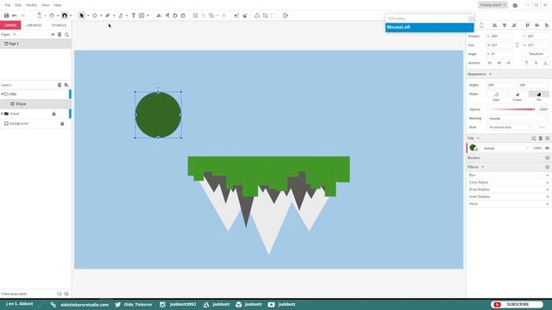Click the Save icon in toolbar
Viewport: 552px width, 310px height.
pos(6,15)
